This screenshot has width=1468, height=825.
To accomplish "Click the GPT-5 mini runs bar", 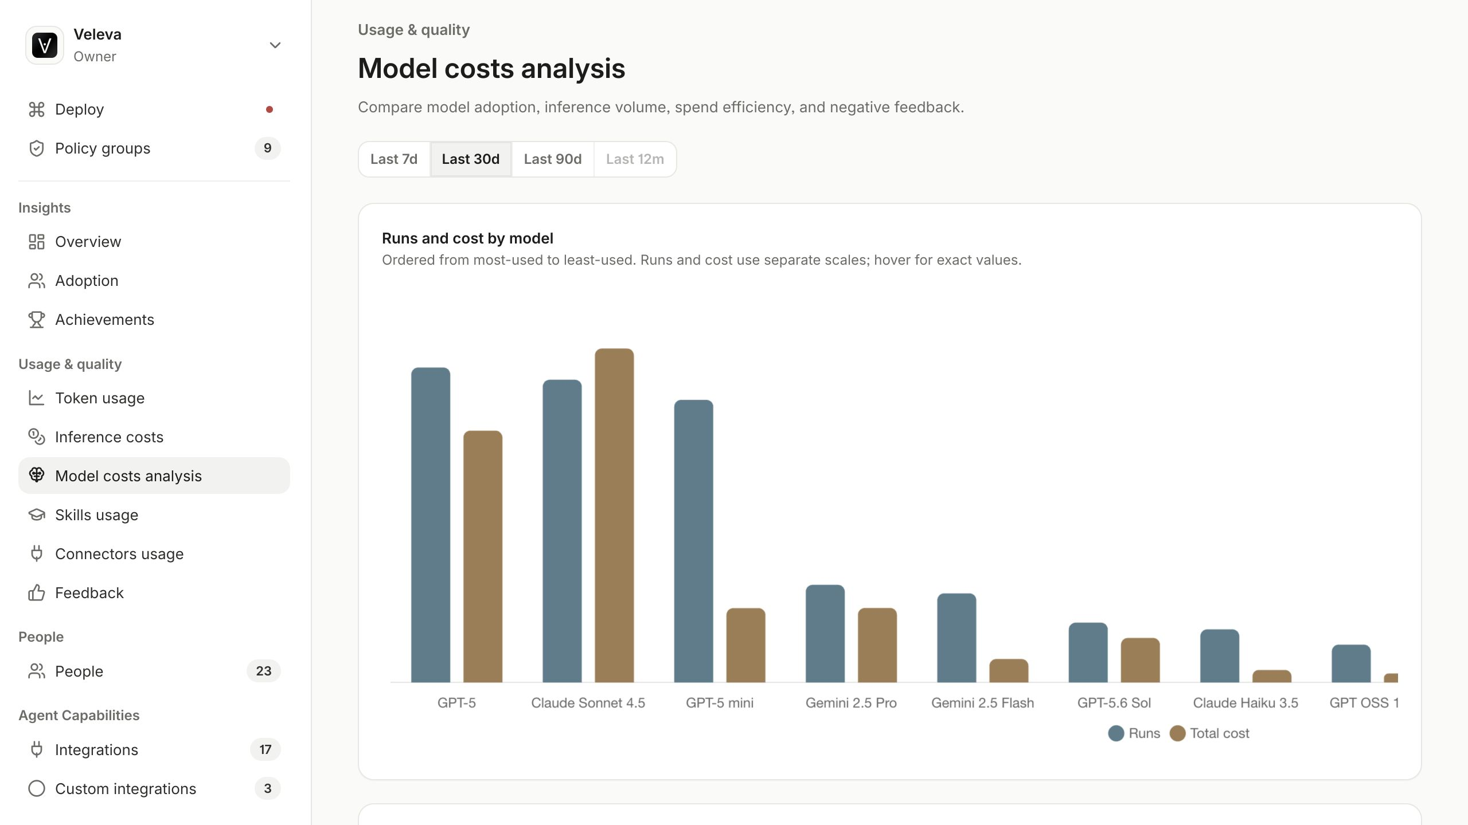I will [694, 541].
